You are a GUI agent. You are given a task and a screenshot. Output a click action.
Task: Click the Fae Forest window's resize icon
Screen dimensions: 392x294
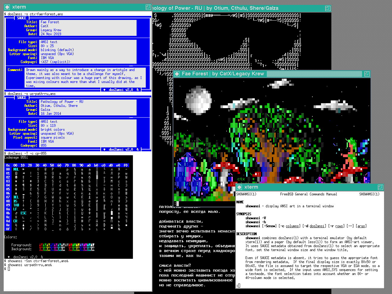(367, 74)
